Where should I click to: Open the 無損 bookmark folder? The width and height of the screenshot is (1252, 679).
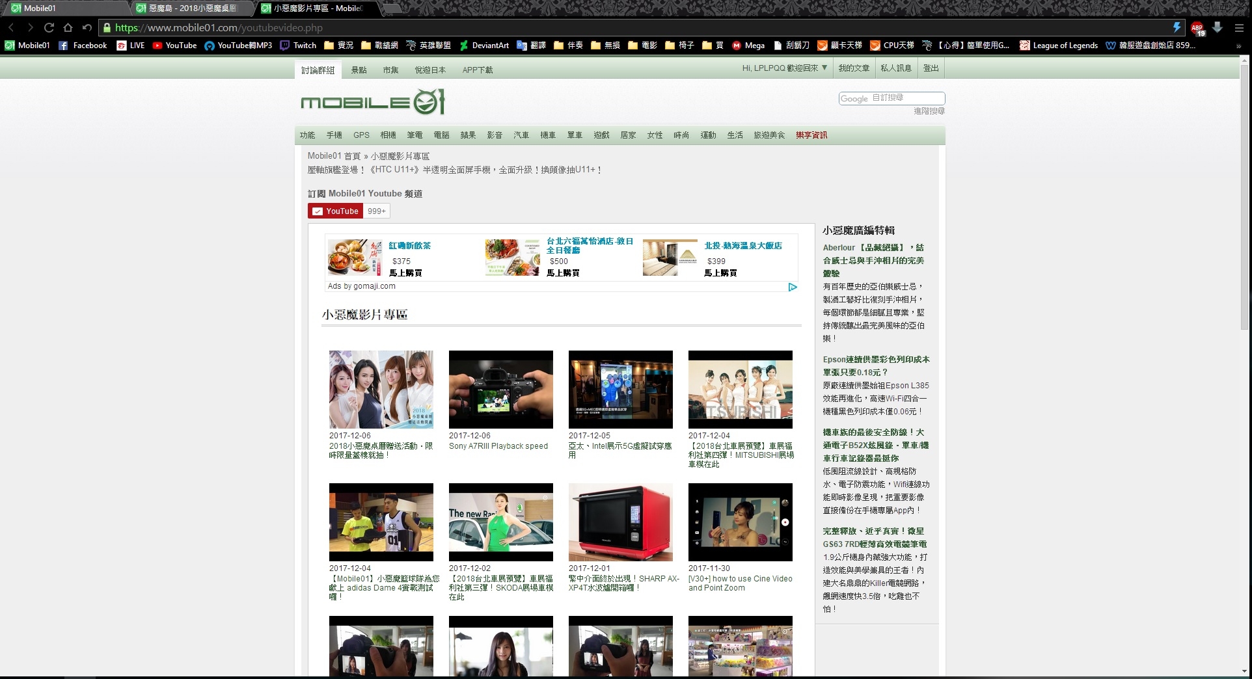coord(605,46)
